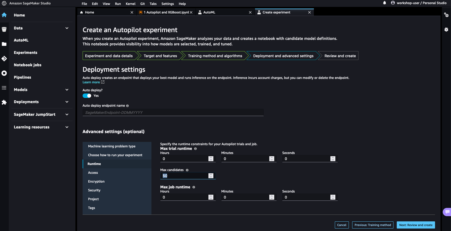Screen dimensions: 451x231
Task: Go to Experiment and data details step
Action: pyautogui.click(x=109, y=56)
